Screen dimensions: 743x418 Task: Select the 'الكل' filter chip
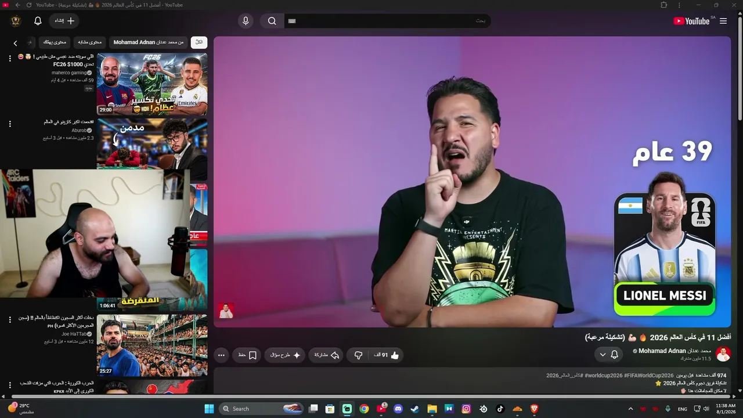[x=199, y=42]
